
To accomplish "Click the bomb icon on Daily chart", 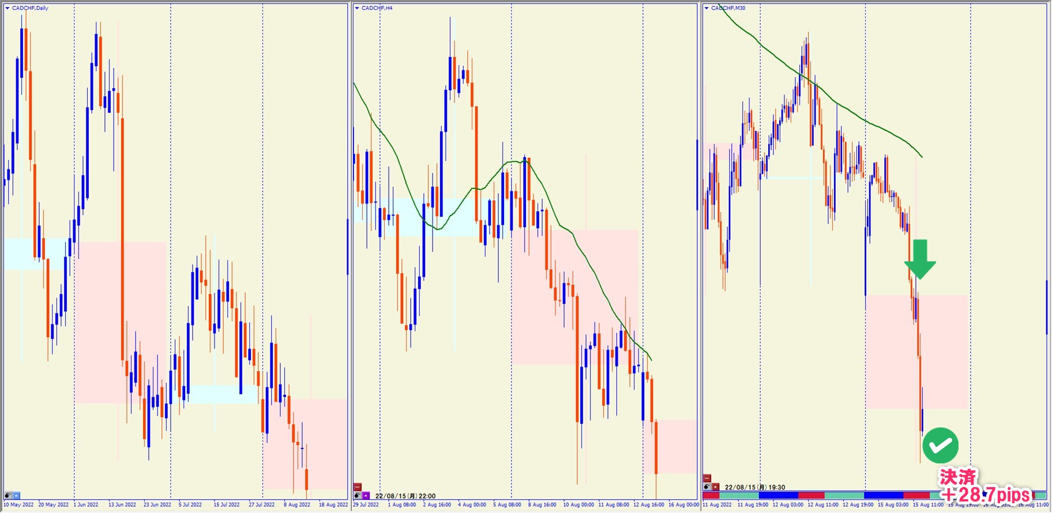I will [8, 495].
